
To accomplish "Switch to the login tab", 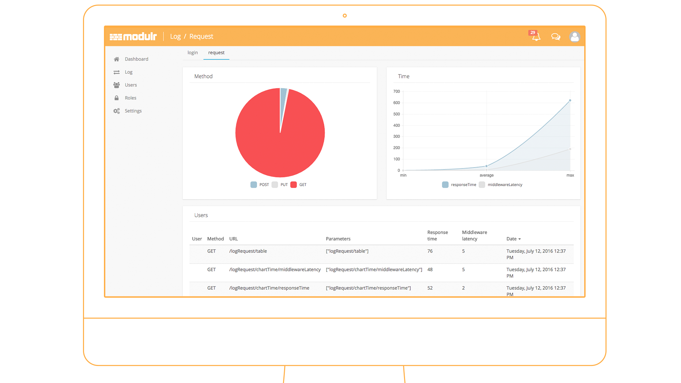I will pos(193,53).
